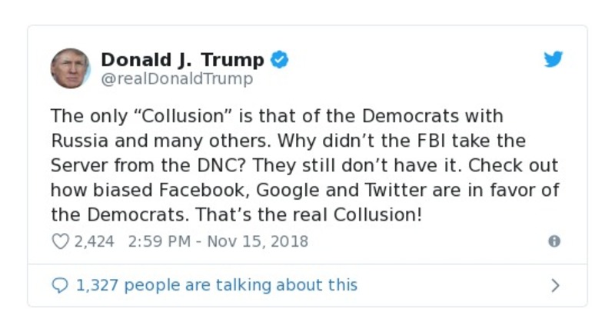
Task: Open "1,327 people are talking about this"
Action: pyautogui.click(x=217, y=285)
